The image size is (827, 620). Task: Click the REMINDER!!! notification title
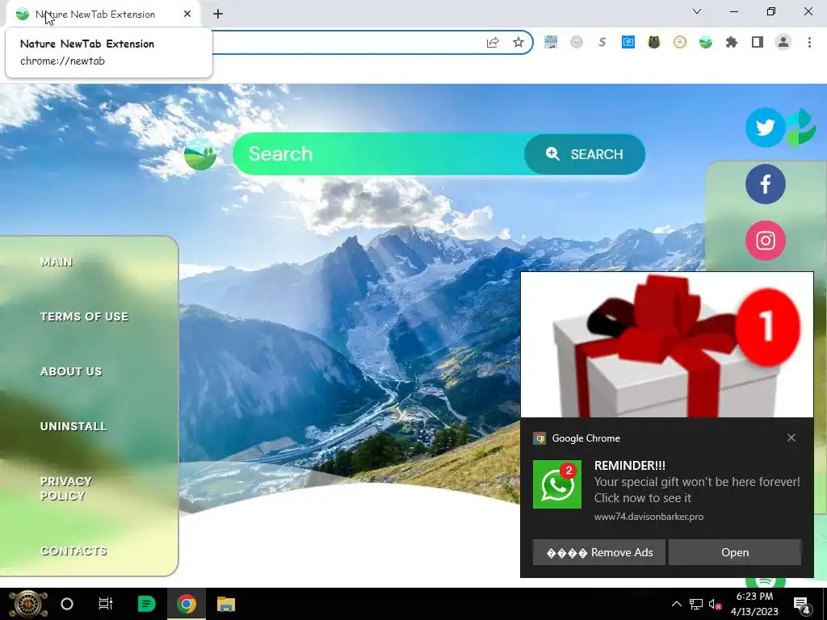coord(630,466)
